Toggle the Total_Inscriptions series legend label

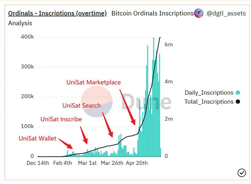209,102
